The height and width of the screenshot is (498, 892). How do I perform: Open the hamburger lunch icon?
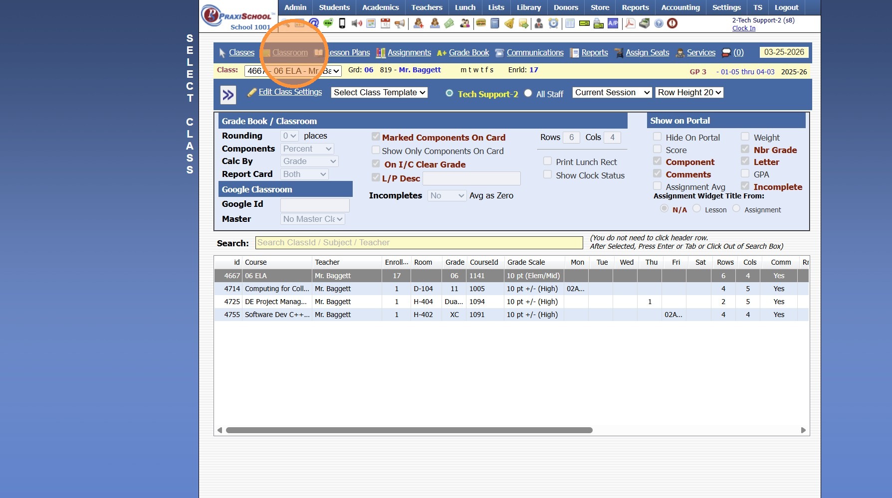[x=481, y=23]
